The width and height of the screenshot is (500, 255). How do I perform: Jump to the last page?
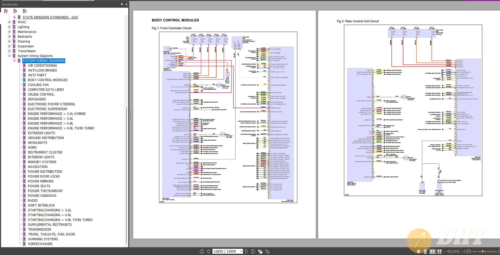pos(253,251)
